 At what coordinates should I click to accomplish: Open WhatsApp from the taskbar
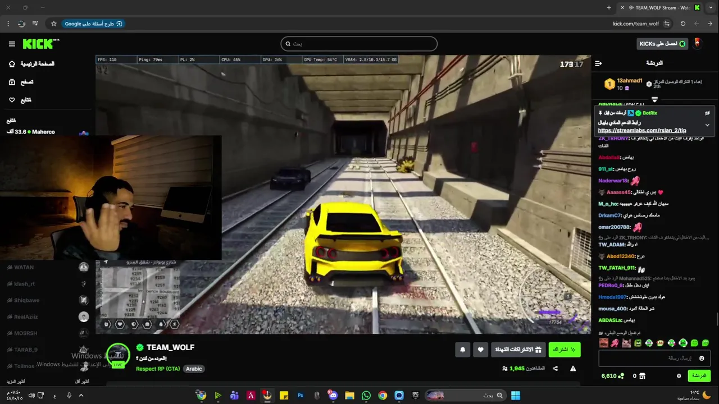(366, 396)
